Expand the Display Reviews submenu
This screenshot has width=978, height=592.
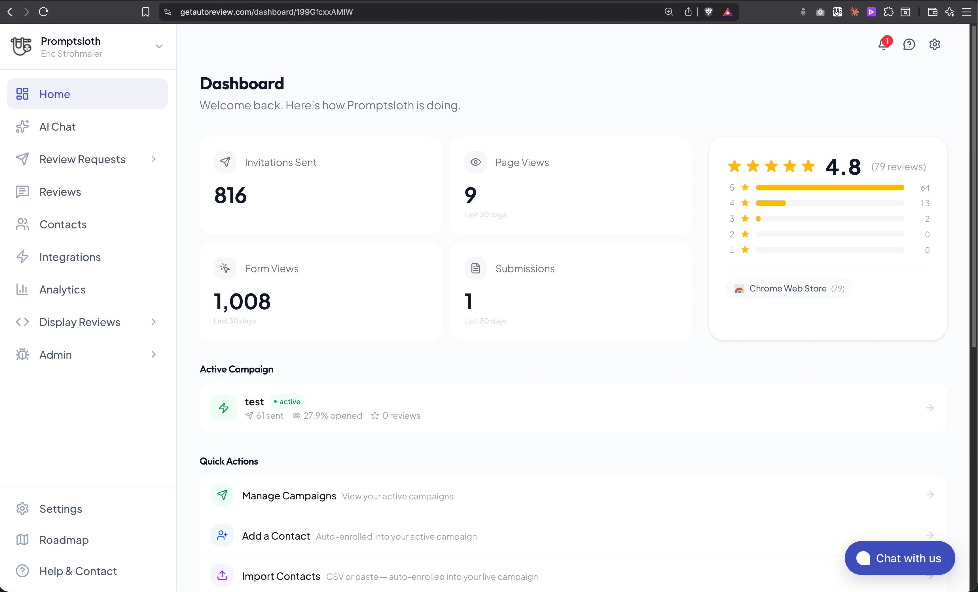154,322
